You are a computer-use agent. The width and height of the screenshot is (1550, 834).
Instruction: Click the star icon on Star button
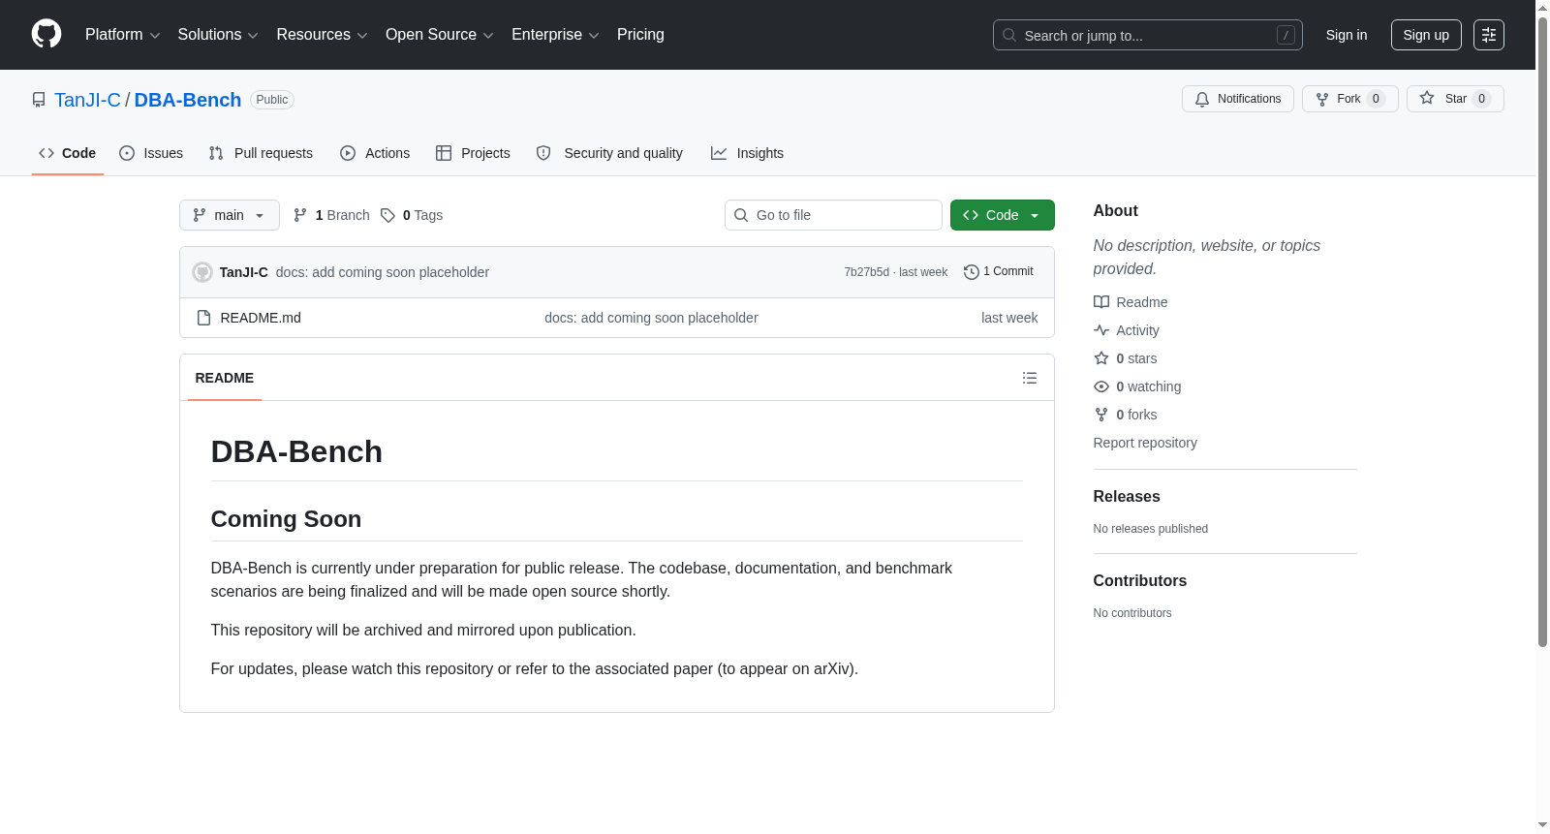click(1427, 98)
